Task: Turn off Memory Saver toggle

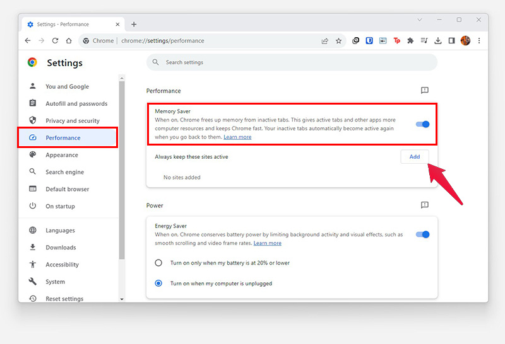Action: click(422, 124)
